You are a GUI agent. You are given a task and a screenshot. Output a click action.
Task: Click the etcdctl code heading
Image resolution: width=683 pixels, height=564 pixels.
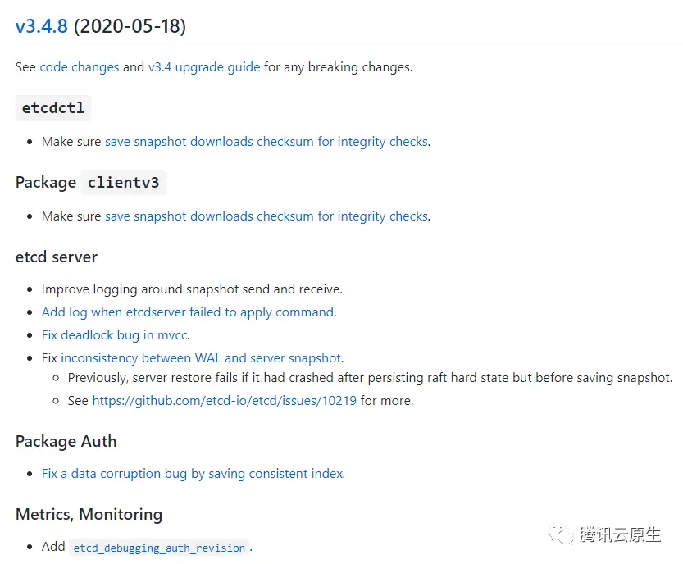click(x=52, y=108)
